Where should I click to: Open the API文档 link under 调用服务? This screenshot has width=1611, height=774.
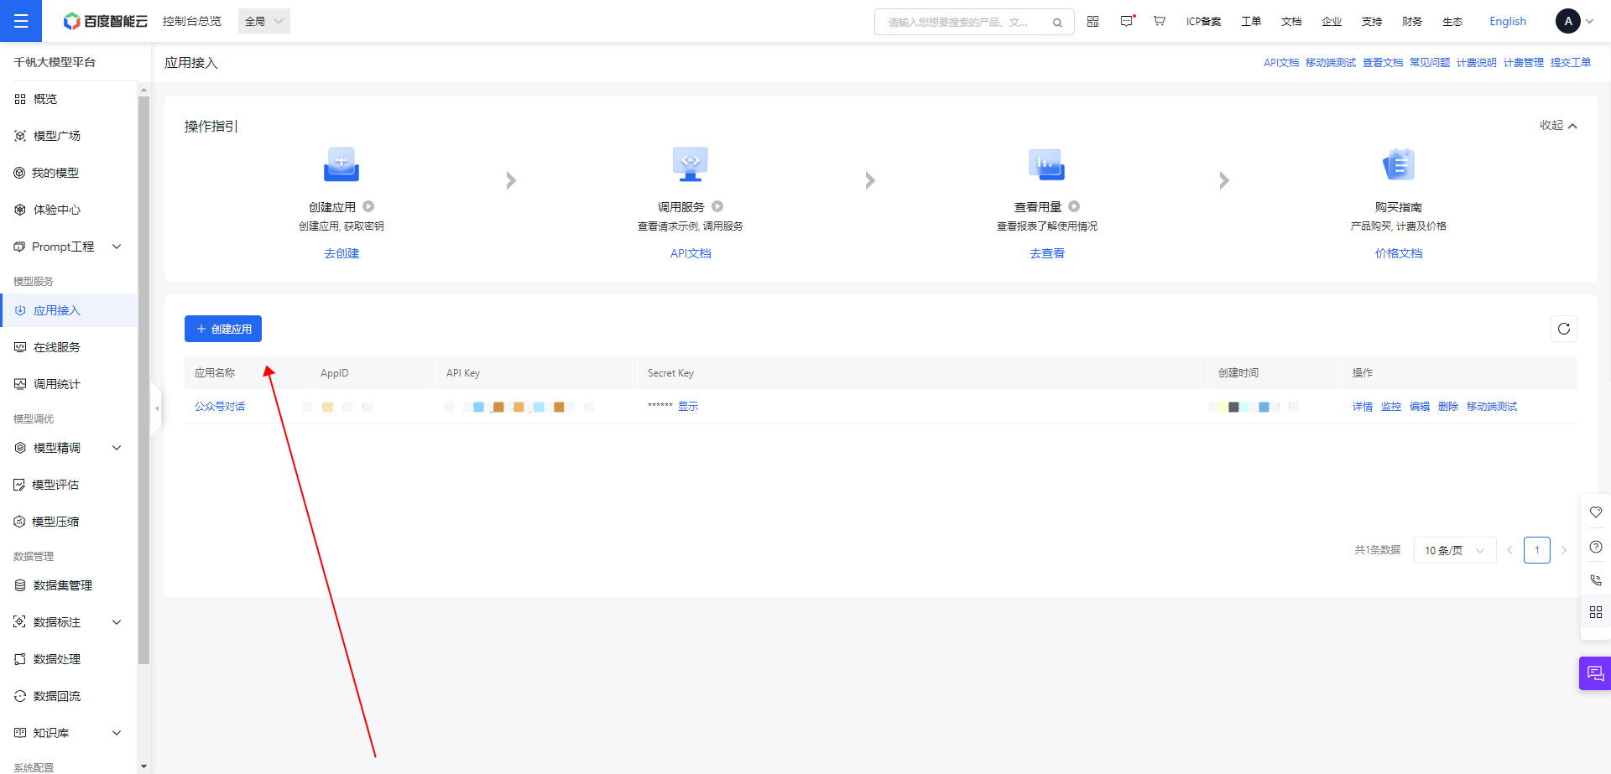pos(691,253)
